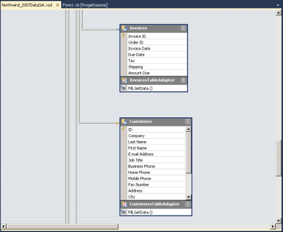
Task: Select the Amount Due column
Action: (157, 73)
